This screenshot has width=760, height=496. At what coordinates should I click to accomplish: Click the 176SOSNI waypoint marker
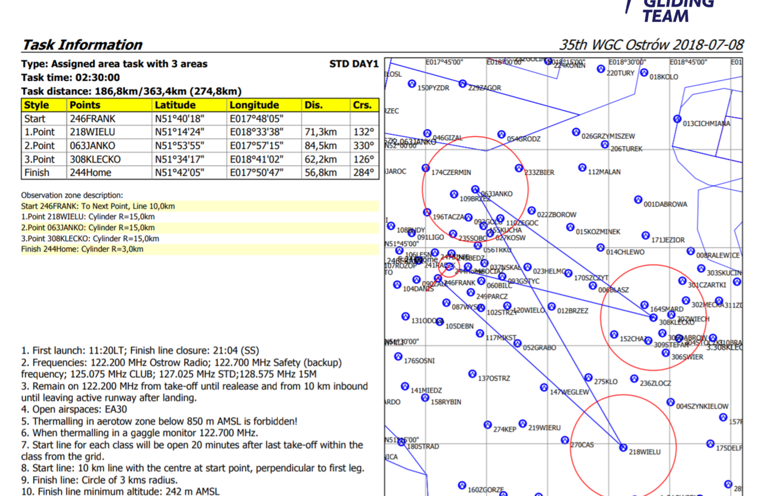coord(398,357)
